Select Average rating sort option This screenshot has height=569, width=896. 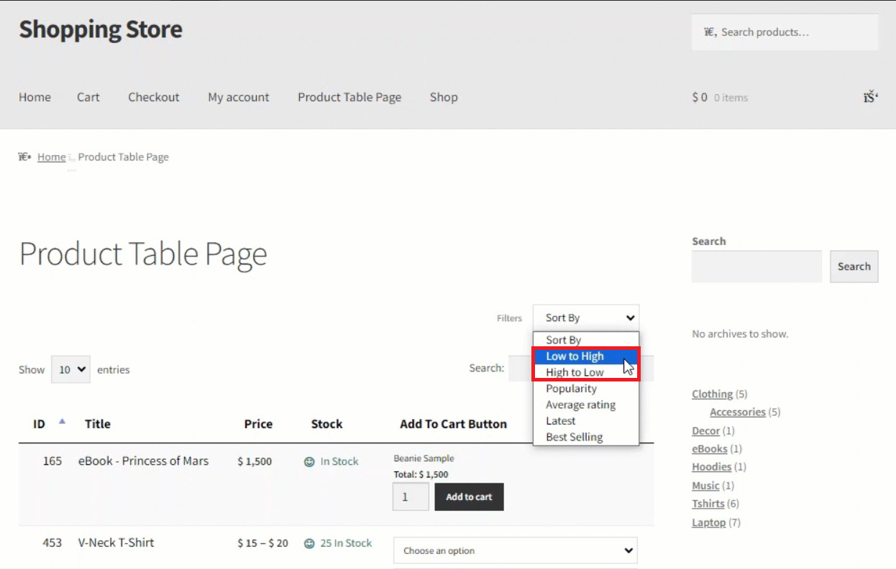[585, 404]
